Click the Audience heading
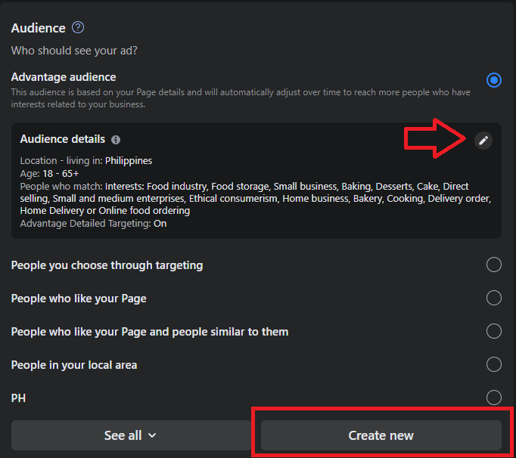 38,28
